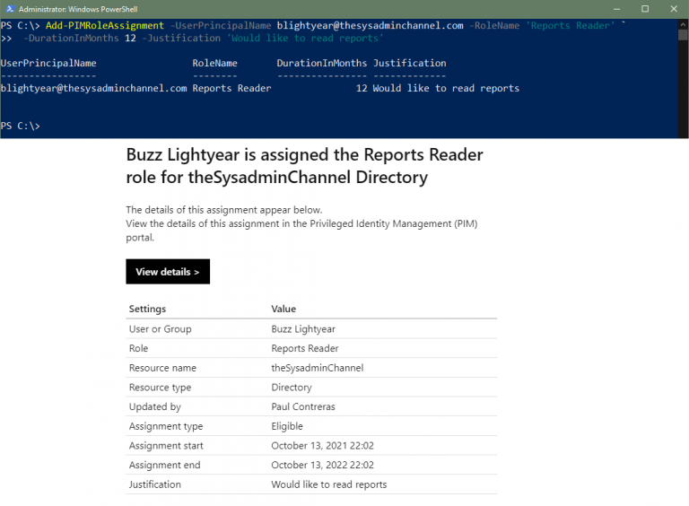Image resolution: width=689 pixels, height=506 pixels.
Task: Click the Eligible value cell
Action: 287,426
